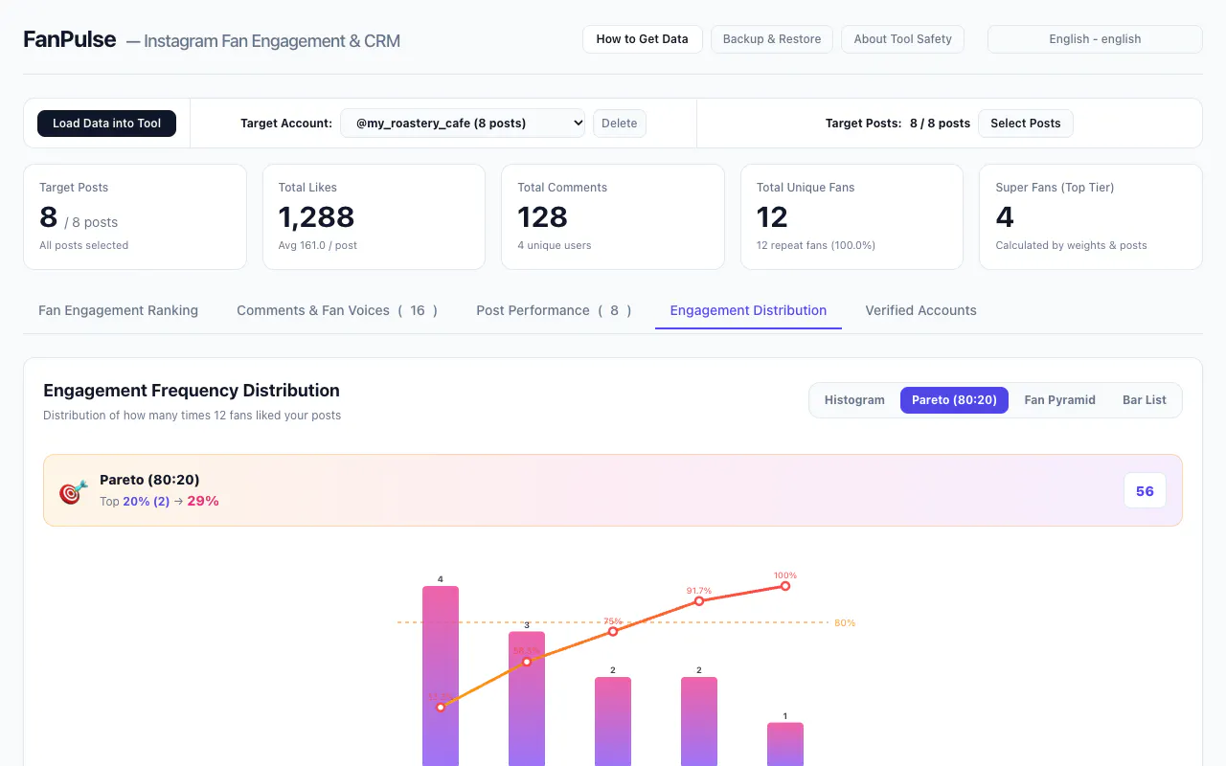Screen dimensions: 1226x766
Task: Click the "Avg 161.0 / post" text
Action: [x=318, y=245]
